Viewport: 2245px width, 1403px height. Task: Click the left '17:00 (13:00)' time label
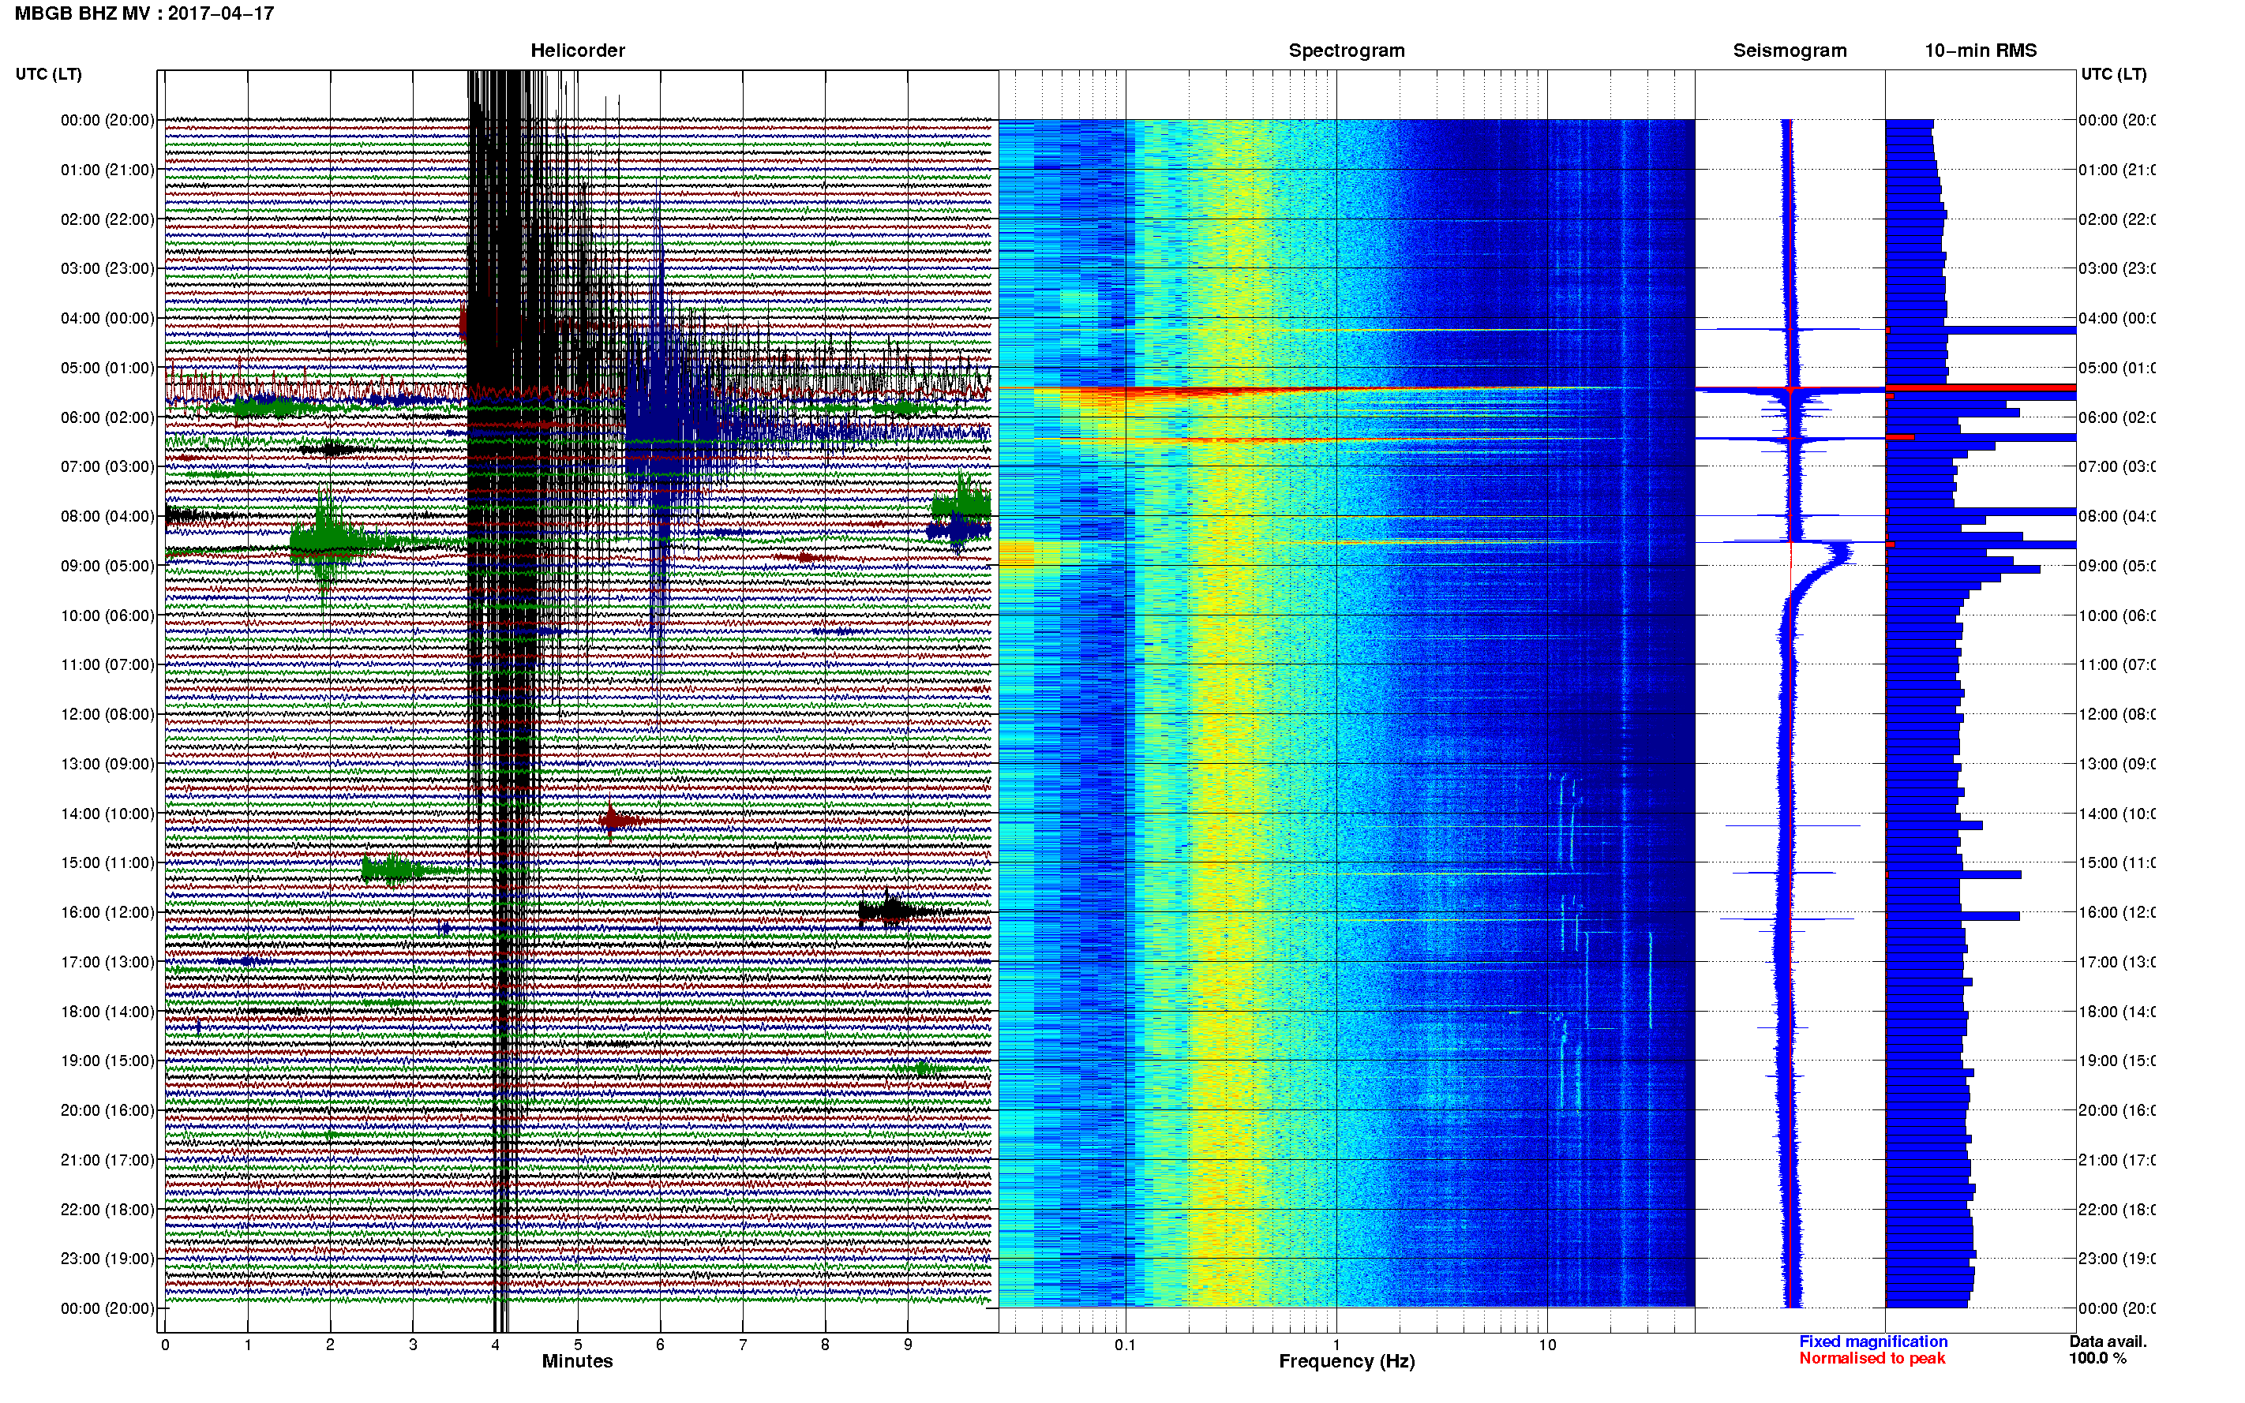click(x=107, y=962)
